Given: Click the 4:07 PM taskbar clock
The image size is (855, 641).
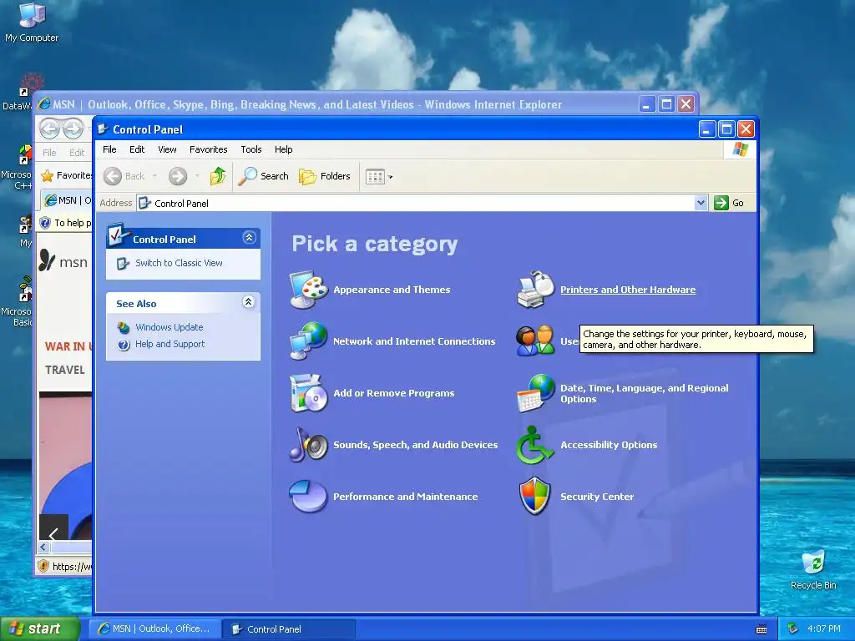Looking at the screenshot, I should (824, 629).
